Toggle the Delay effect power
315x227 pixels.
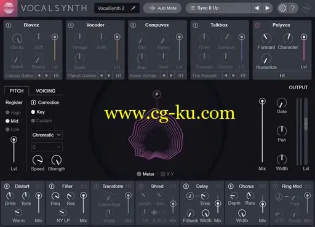(x=186, y=186)
